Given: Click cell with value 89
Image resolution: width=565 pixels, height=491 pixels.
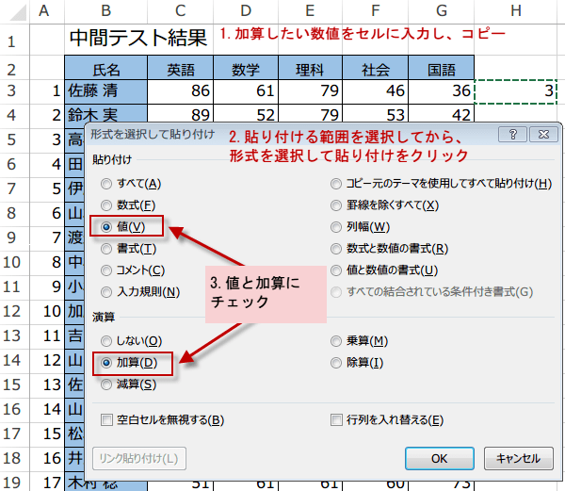Looking at the screenshot, I should coord(180,115).
